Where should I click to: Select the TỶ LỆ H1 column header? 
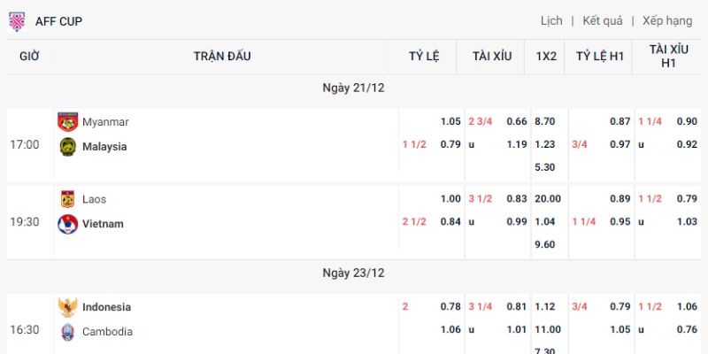click(600, 57)
